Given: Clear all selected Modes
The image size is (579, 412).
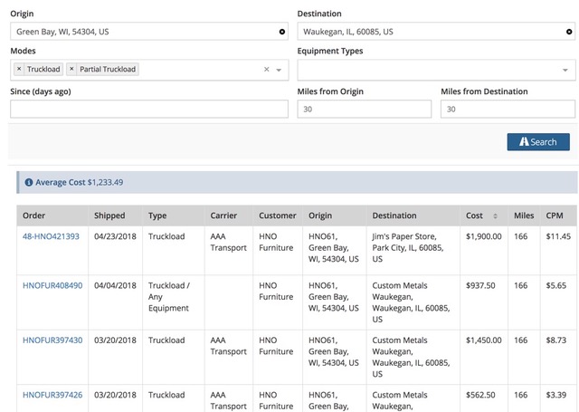Looking at the screenshot, I should point(267,70).
